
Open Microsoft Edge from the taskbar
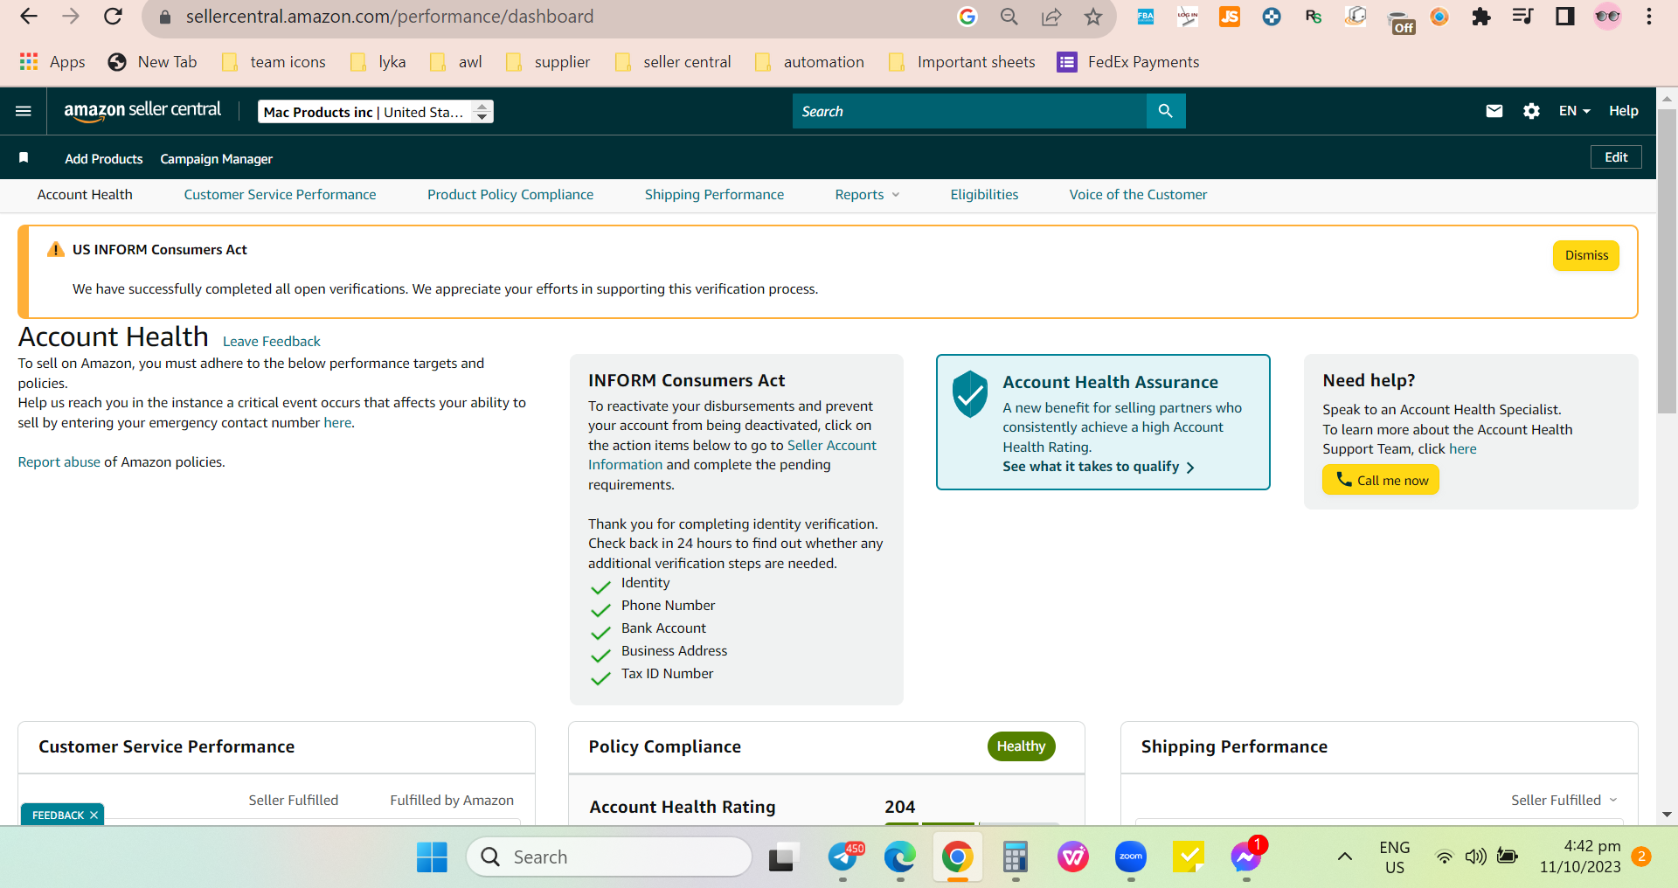(899, 857)
